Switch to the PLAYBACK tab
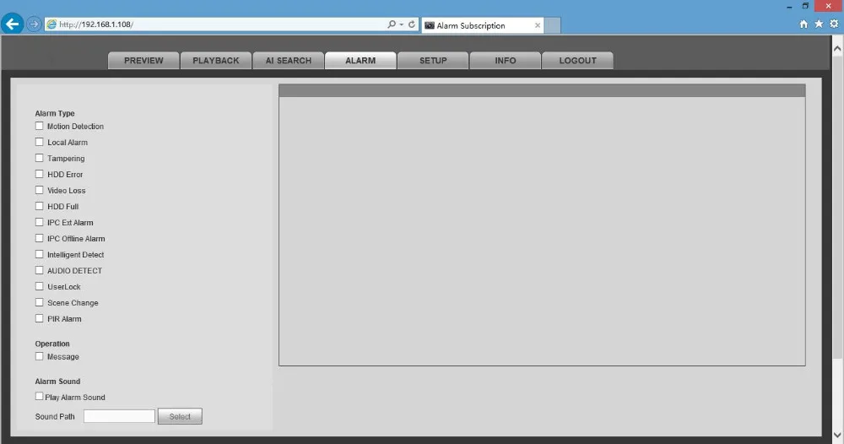 pyautogui.click(x=216, y=60)
